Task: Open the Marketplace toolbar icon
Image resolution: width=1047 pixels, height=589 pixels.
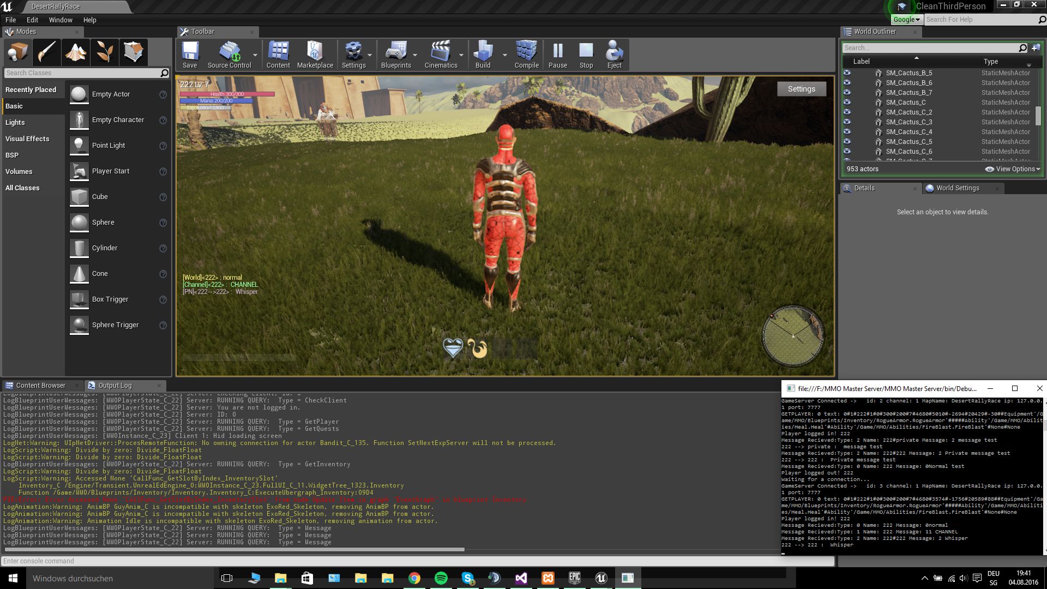Action: tap(315, 54)
